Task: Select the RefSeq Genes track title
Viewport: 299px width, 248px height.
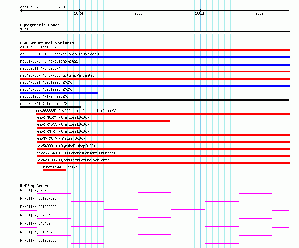Action: click(34, 186)
